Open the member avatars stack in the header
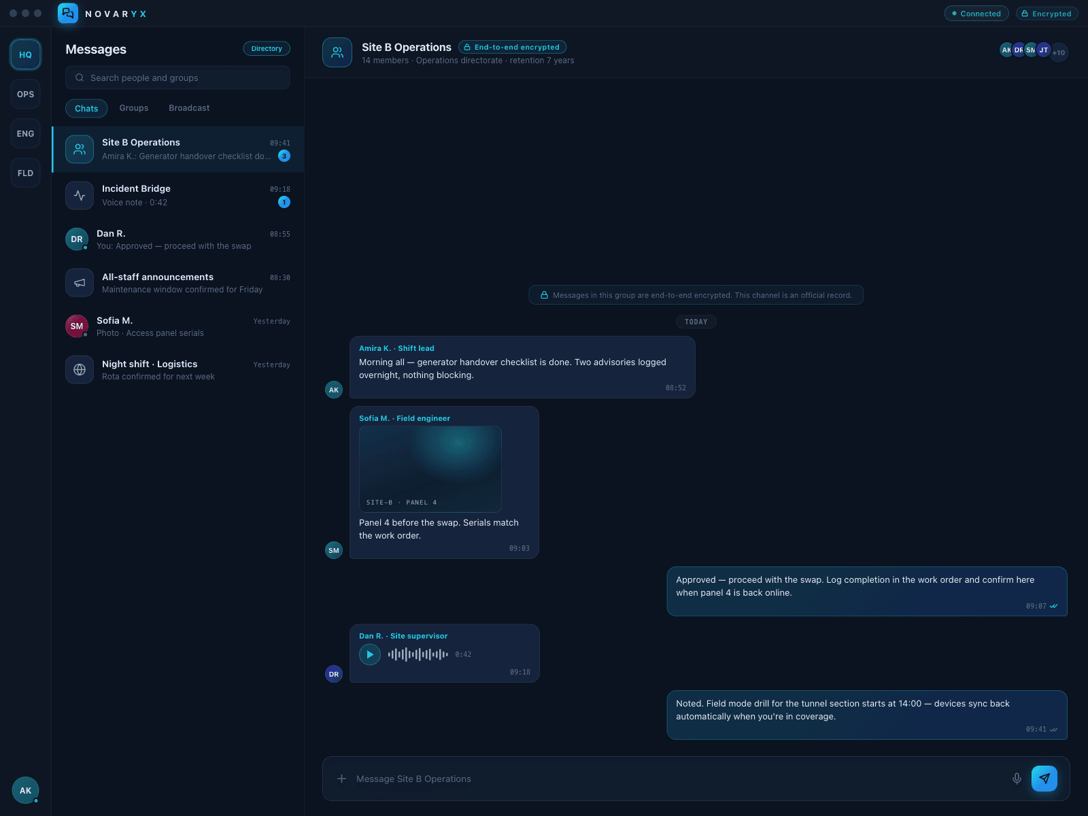Image resolution: width=1088 pixels, height=816 pixels. pos(1034,50)
